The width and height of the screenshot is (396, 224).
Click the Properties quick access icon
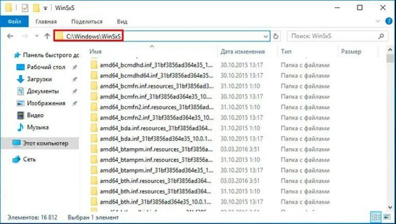click(x=25, y=8)
